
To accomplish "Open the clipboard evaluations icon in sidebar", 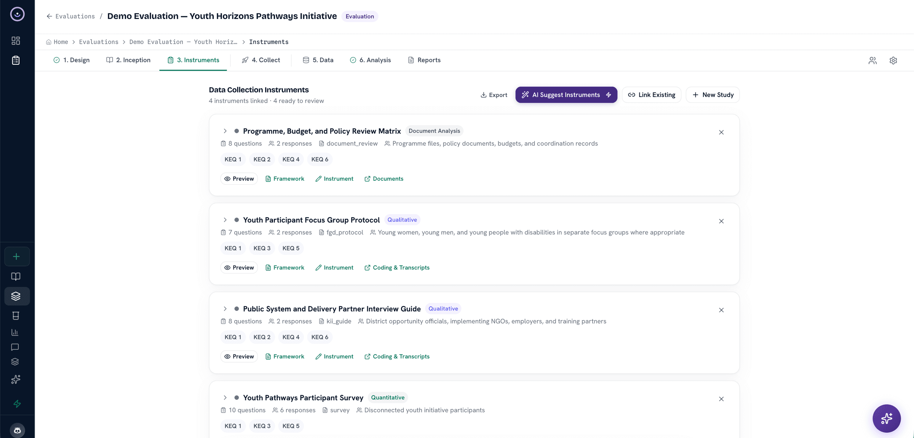I will click(x=16, y=60).
